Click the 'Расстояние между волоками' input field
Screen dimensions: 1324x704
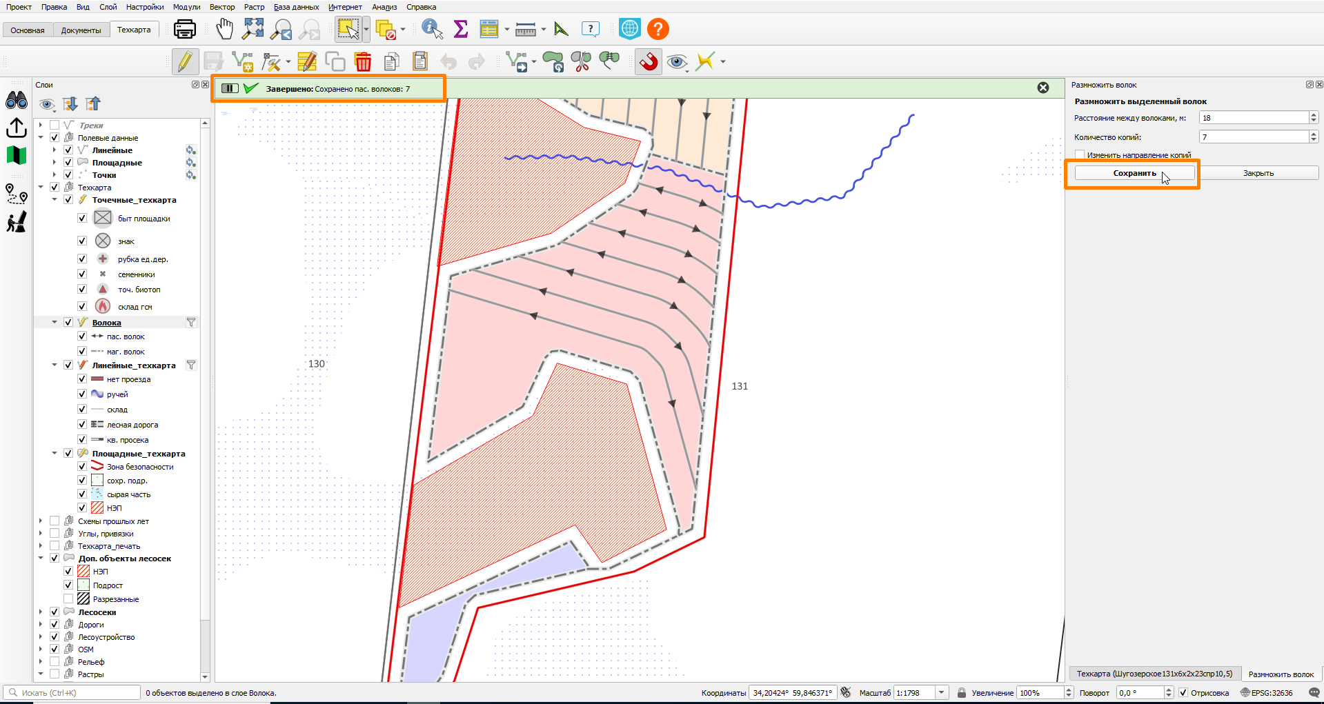click(1254, 118)
